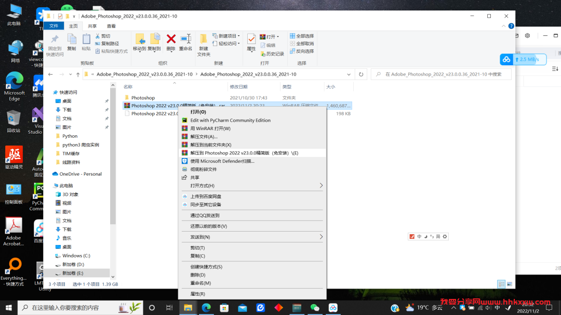Viewport: 561px width, 315px height.
Task: Toggle the checkmark icon in the title bar toolbar
Action: point(60,16)
